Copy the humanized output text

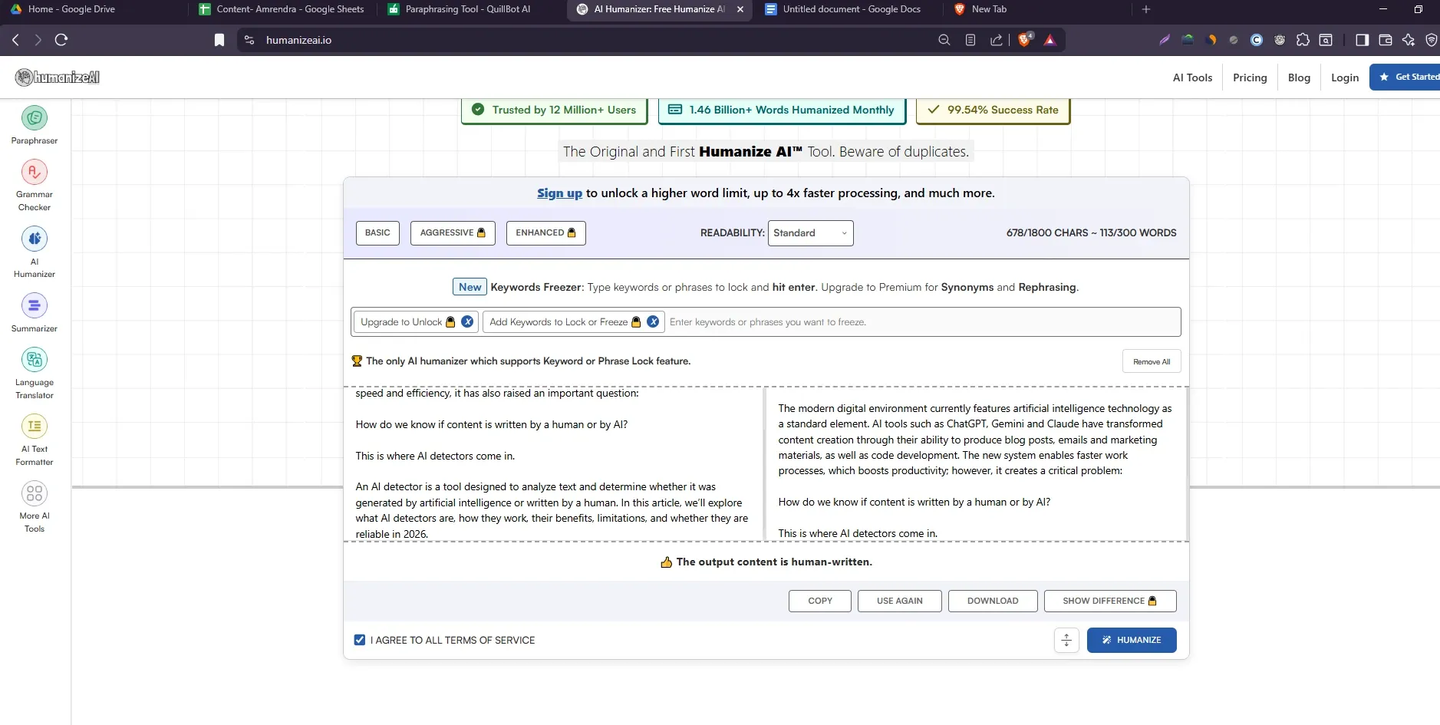(x=819, y=601)
